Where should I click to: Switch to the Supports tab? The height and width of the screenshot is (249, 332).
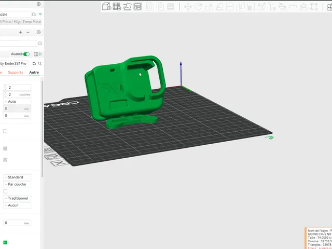(x=16, y=73)
